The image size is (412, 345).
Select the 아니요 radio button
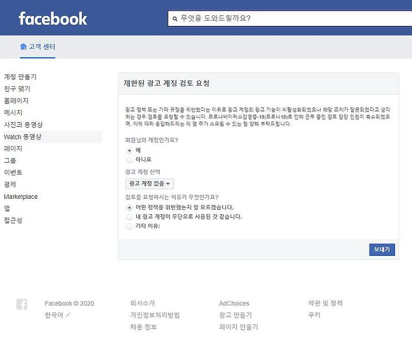(x=129, y=159)
